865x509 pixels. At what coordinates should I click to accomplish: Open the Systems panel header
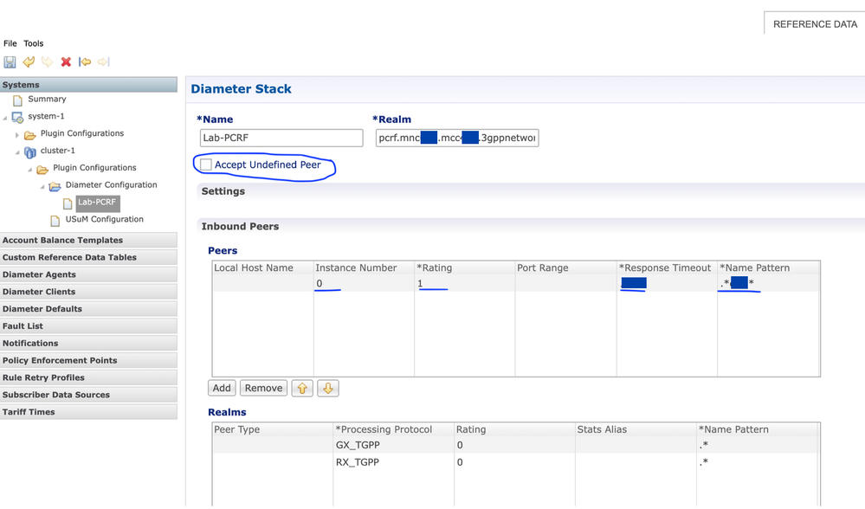(89, 84)
